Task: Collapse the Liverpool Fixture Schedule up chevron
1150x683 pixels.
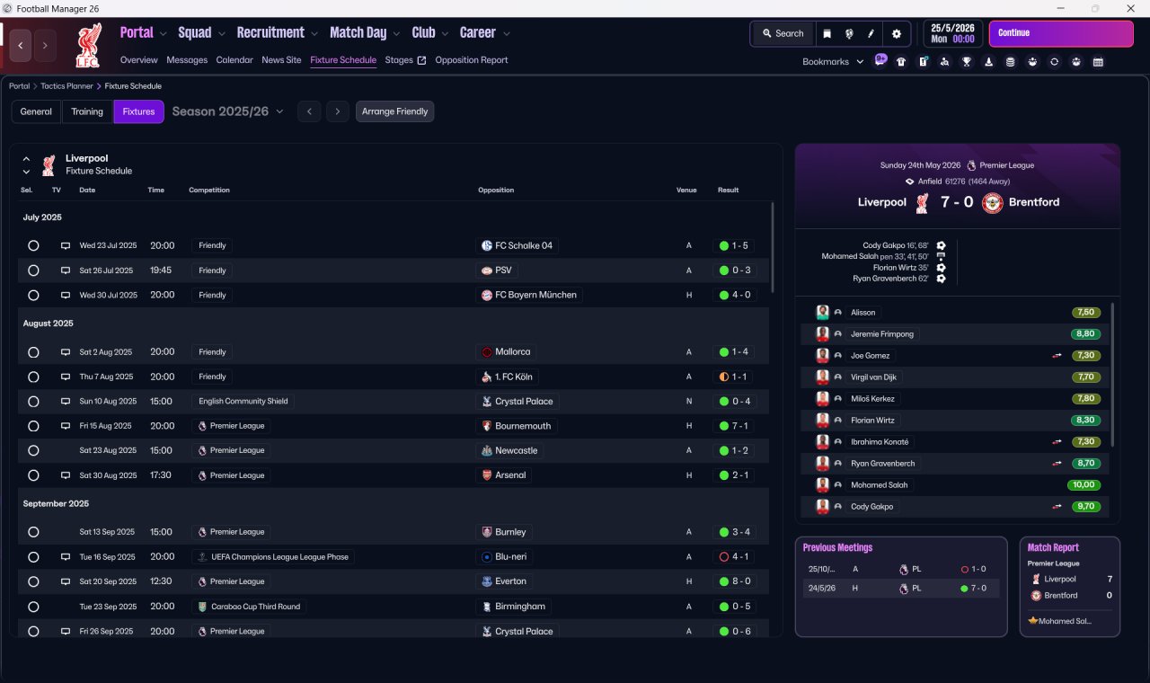Action: click(26, 159)
